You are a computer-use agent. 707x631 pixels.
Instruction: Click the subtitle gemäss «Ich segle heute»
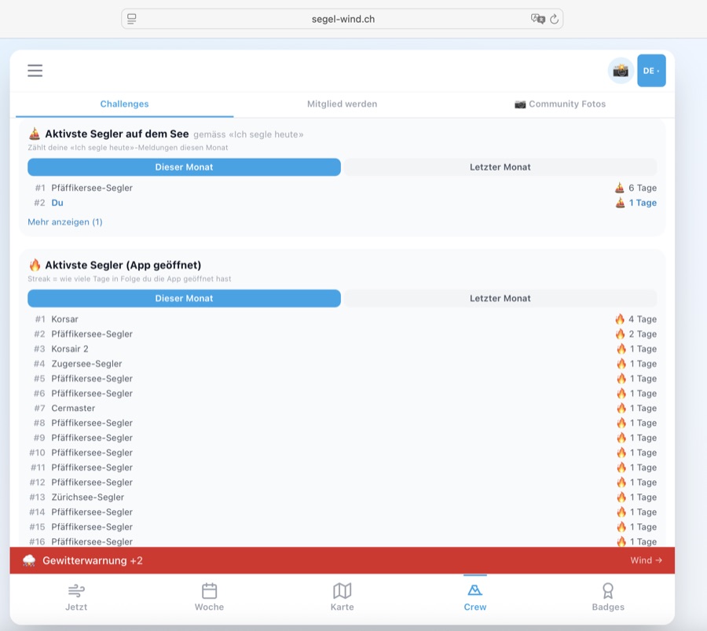(248, 134)
